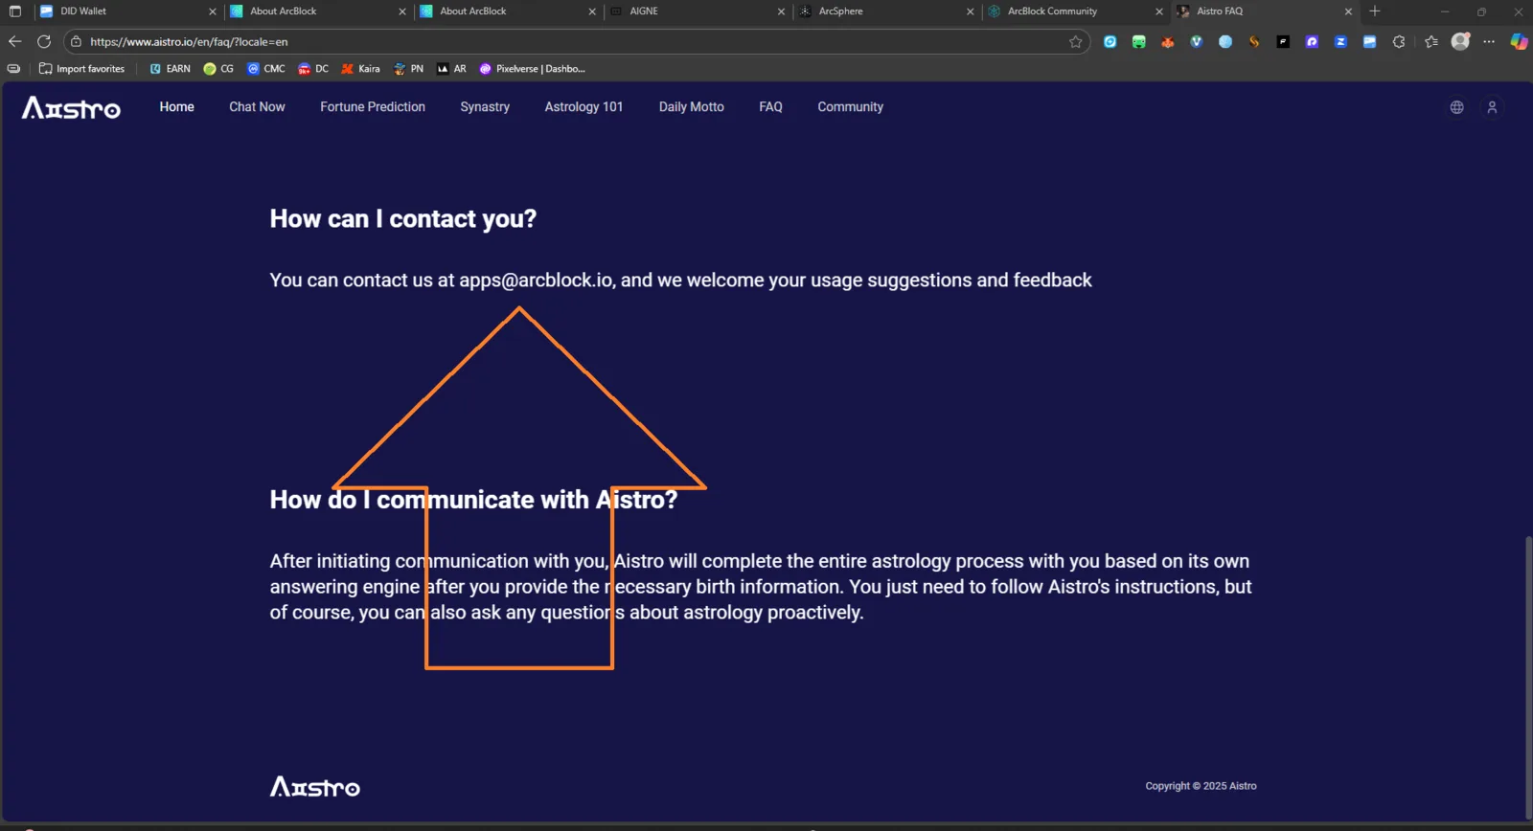The height and width of the screenshot is (831, 1533).
Task: Open the DC bookmark
Action: point(313,69)
